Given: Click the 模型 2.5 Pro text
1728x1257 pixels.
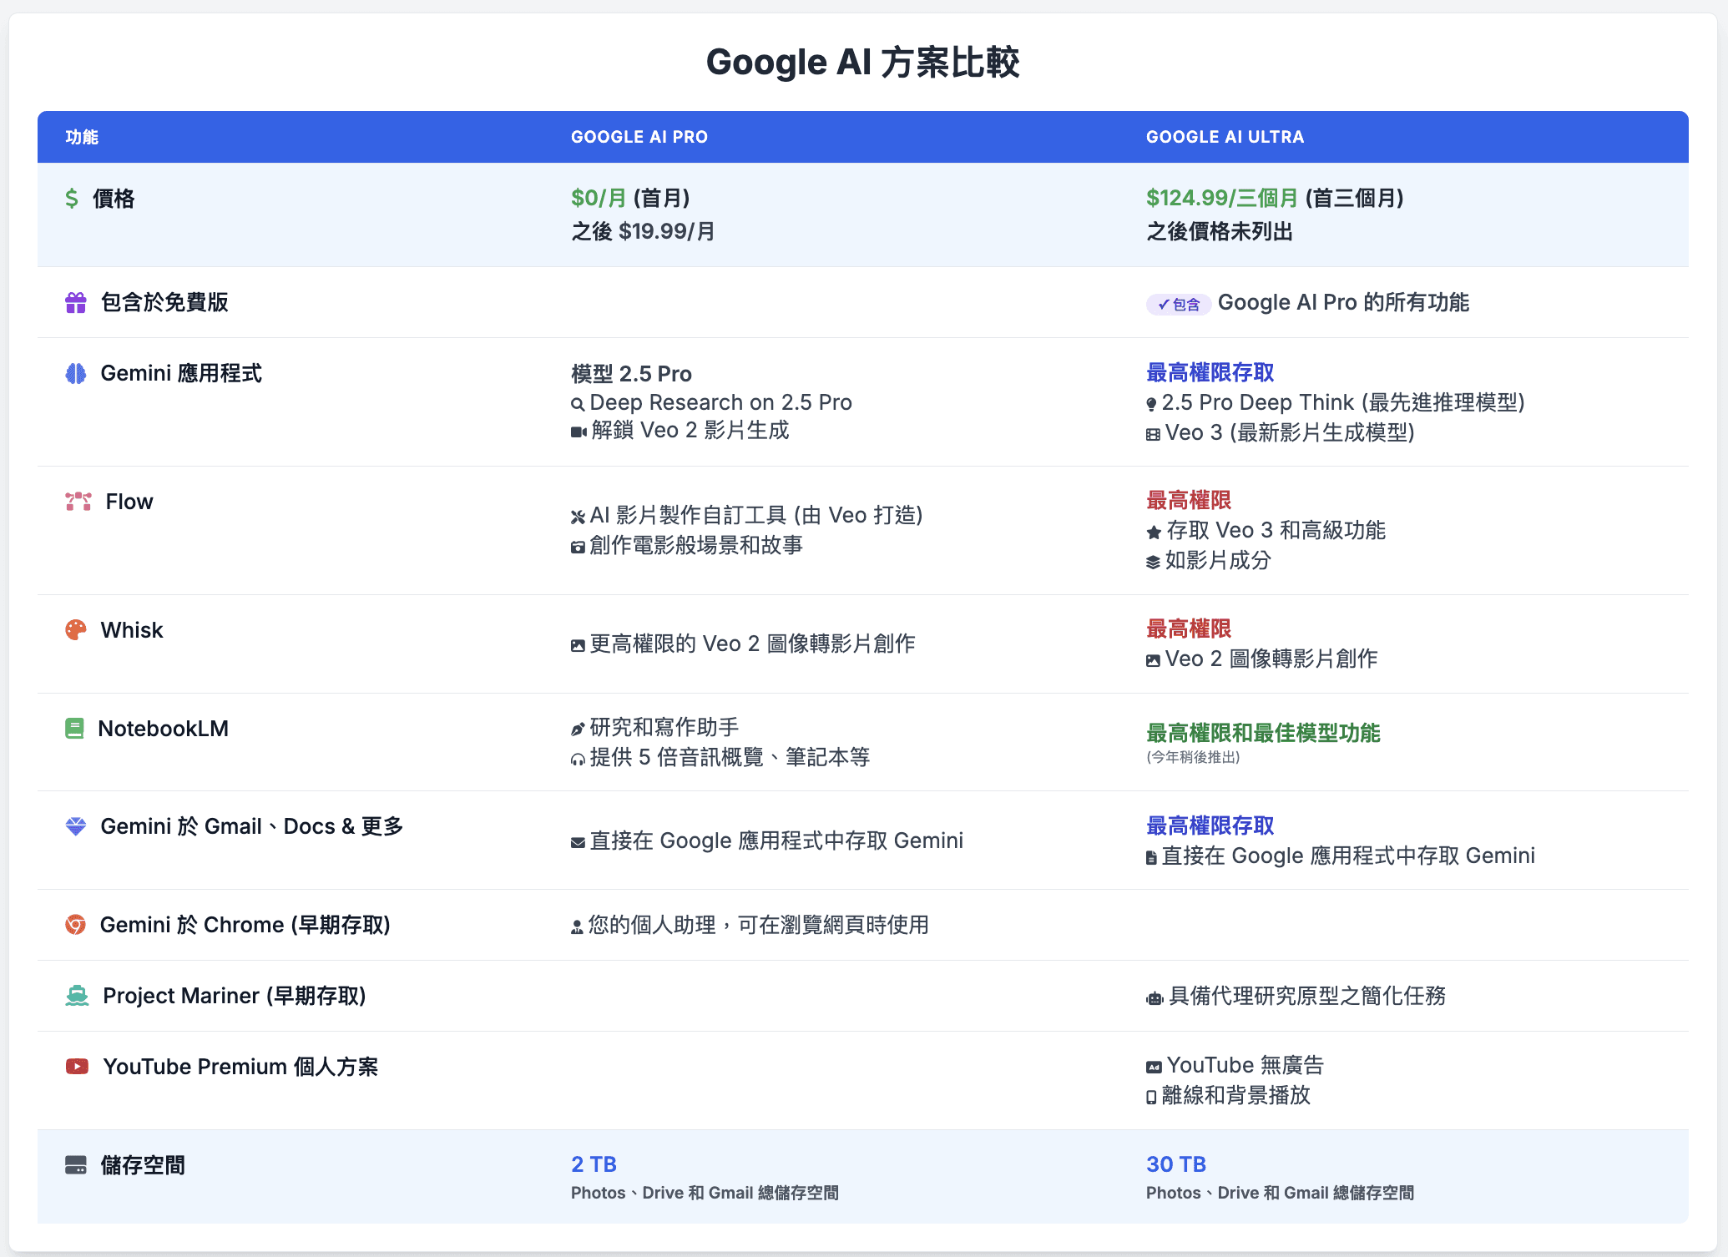Looking at the screenshot, I should coord(631,373).
